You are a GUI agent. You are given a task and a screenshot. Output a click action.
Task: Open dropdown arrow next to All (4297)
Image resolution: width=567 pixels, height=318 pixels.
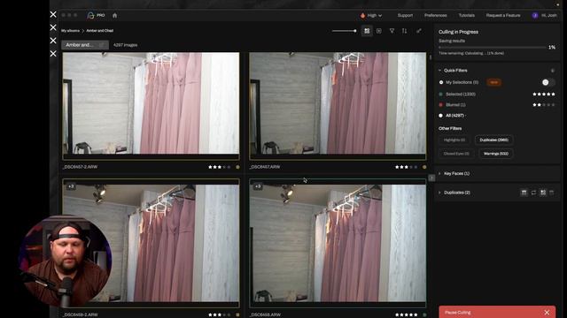coord(465,116)
